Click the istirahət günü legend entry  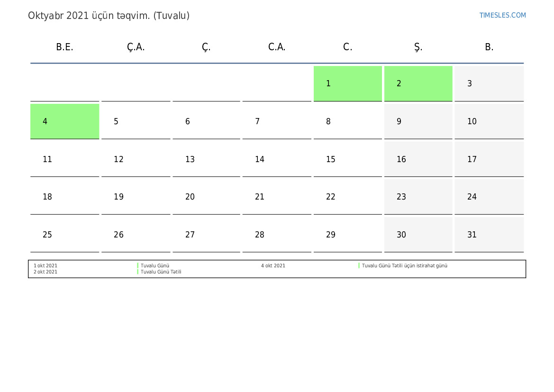pos(404,266)
